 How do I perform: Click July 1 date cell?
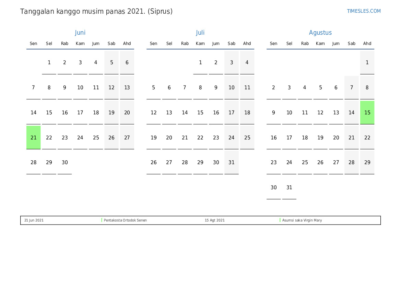point(200,63)
